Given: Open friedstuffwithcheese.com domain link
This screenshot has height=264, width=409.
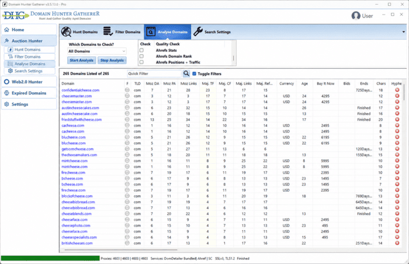Looking at the screenshot, I should (x=81, y=119).
